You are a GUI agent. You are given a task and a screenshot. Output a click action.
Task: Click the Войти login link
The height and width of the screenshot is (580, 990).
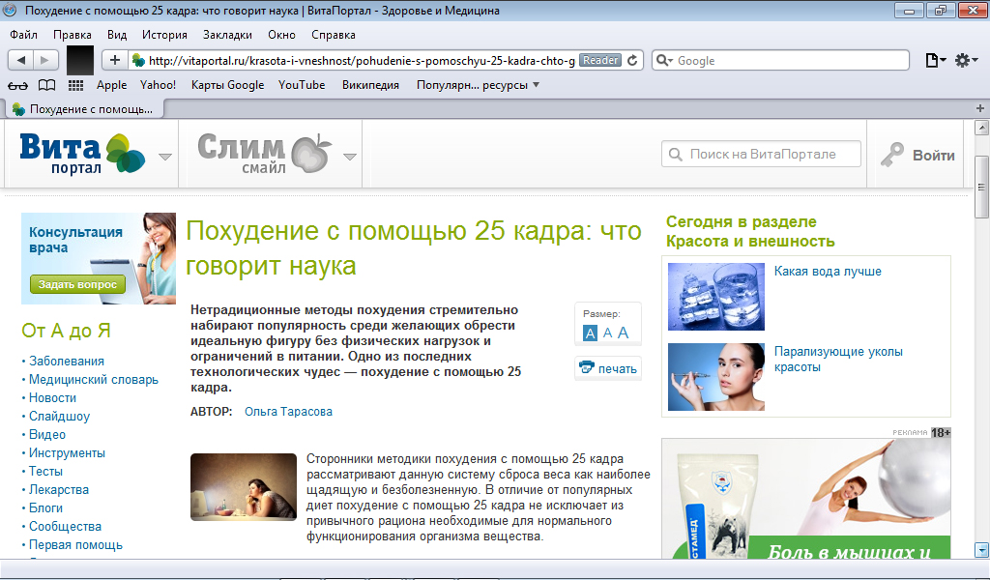pyautogui.click(x=933, y=156)
